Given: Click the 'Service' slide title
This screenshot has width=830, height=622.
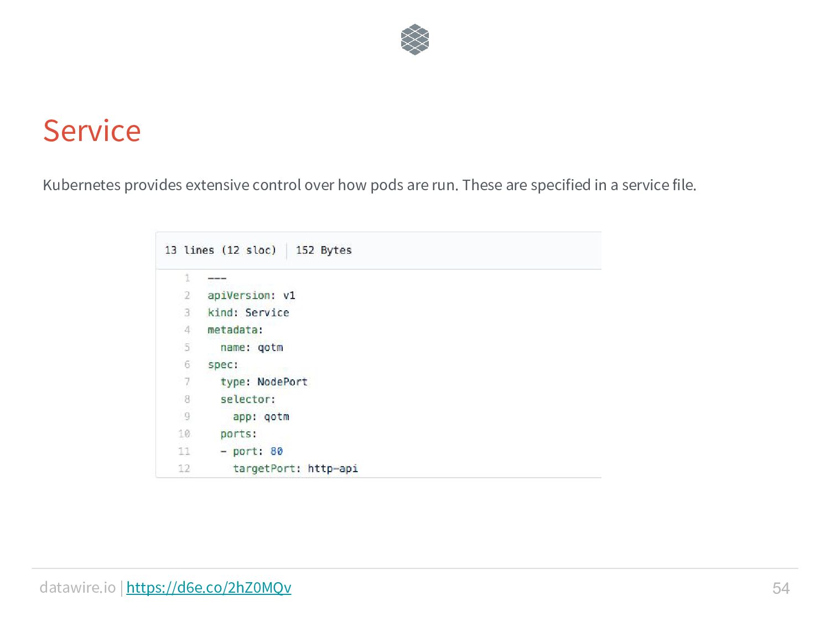Looking at the screenshot, I should (x=92, y=130).
